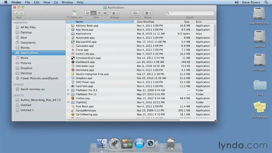Viewport: 272px width, 153px height.
Task: Open App Store from the Dock
Action: (x=139, y=144)
